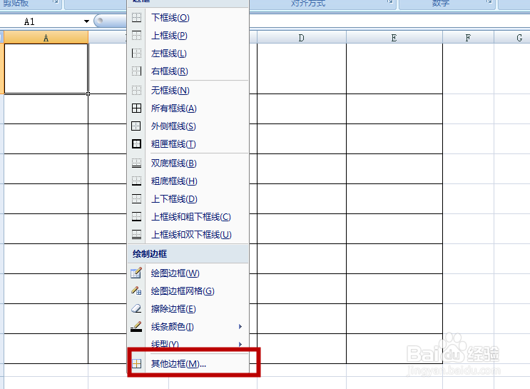530x389 pixels.
Task: Click cell E1 in the sheet
Action: [x=394, y=69]
